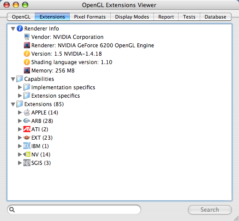Expand Extension specifics
Image resolution: width=239 pixels, height=221 pixels.
(20, 95)
